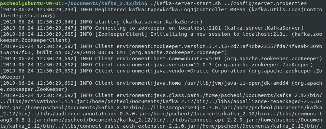Screen dimensions: 326x129
Task: Click the 12:30:29,685 timestamp
Action: coord(55,34)
